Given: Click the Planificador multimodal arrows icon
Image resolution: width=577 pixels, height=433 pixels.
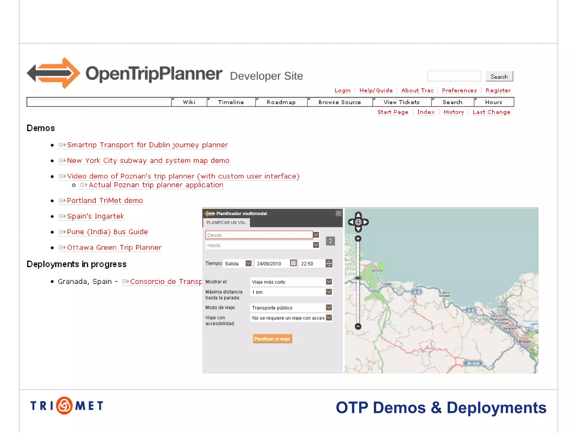Looking at the screenshot, I should point(210,213).
